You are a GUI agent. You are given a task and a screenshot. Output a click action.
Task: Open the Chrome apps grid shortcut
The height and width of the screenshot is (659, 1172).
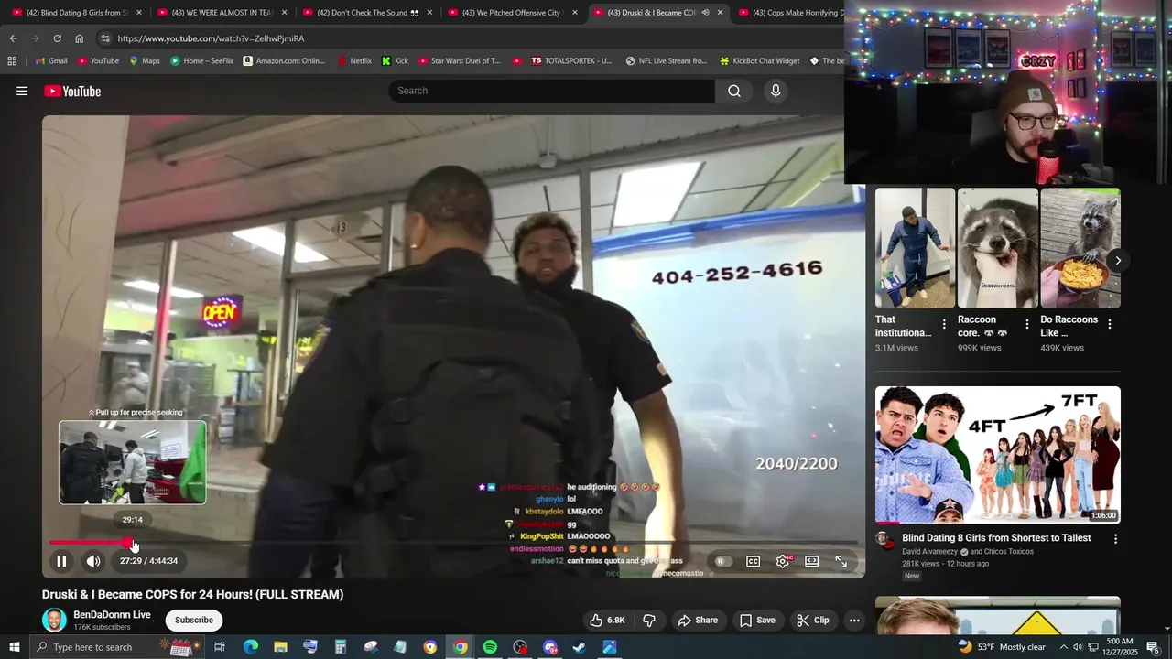coord(12,61)
